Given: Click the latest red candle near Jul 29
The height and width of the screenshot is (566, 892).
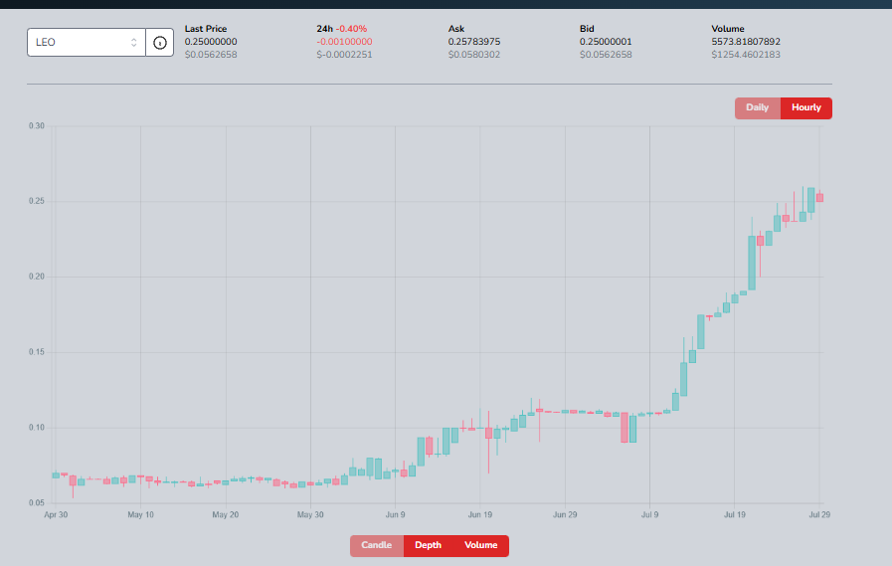Looking at the screenshot, I should tap(819, 197).
